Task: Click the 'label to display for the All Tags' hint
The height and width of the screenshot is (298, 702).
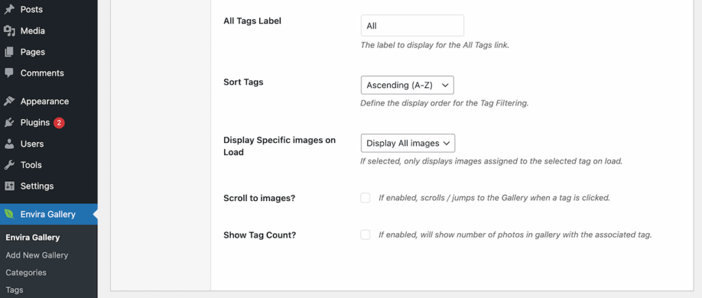Action: click(x=435, y=45)
